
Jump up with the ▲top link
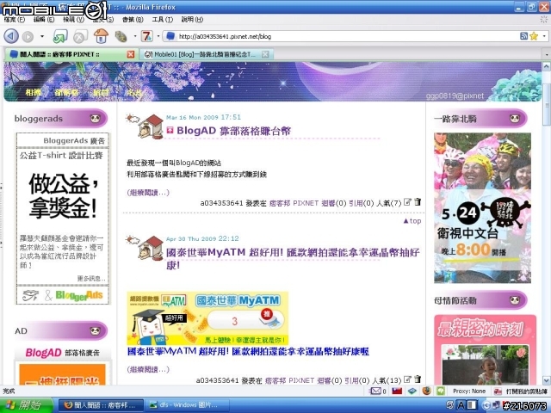click(x=412, y=221)
